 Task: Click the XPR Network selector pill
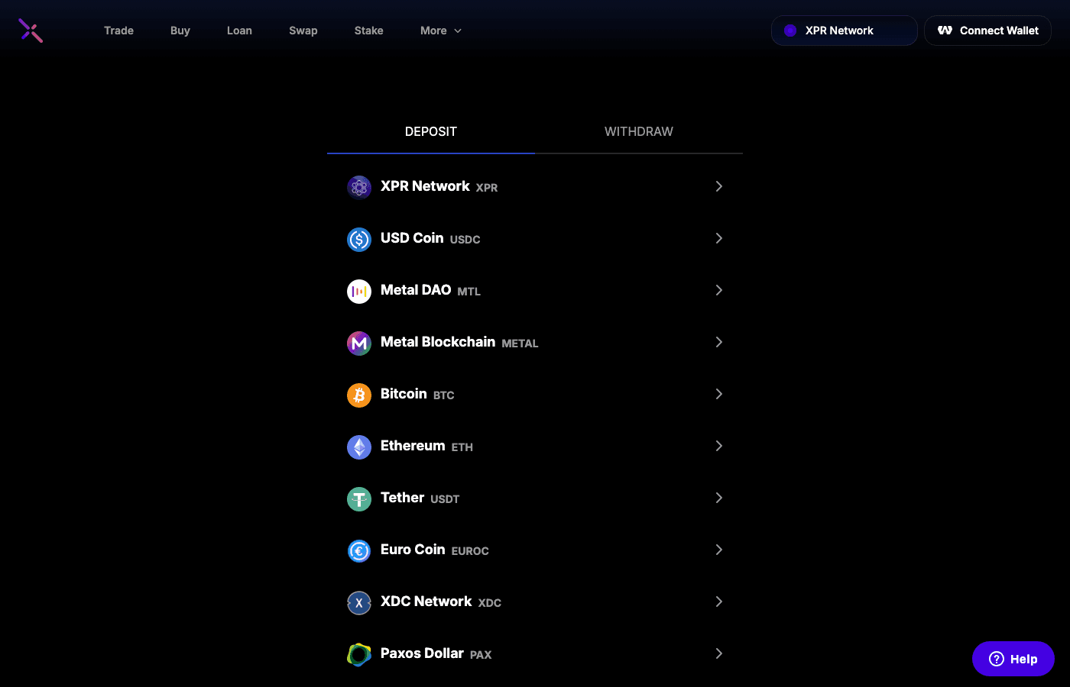[x=844, y=31]
